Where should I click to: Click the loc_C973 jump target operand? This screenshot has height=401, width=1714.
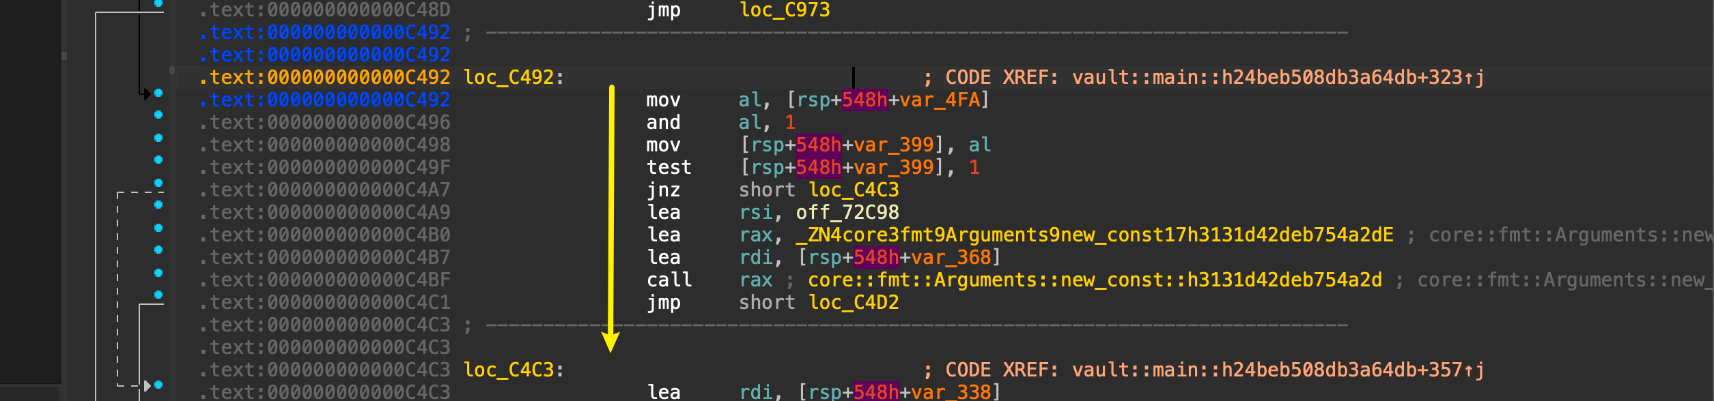pos(785,10)
